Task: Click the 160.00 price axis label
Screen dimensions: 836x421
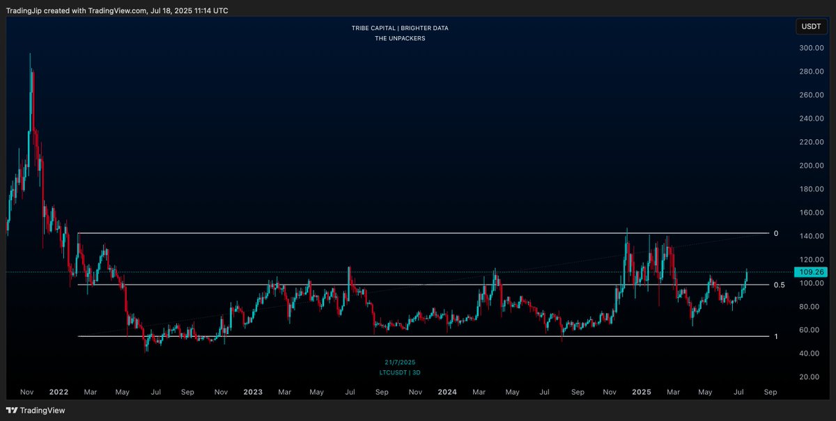Action: click(x=812, y=213)
